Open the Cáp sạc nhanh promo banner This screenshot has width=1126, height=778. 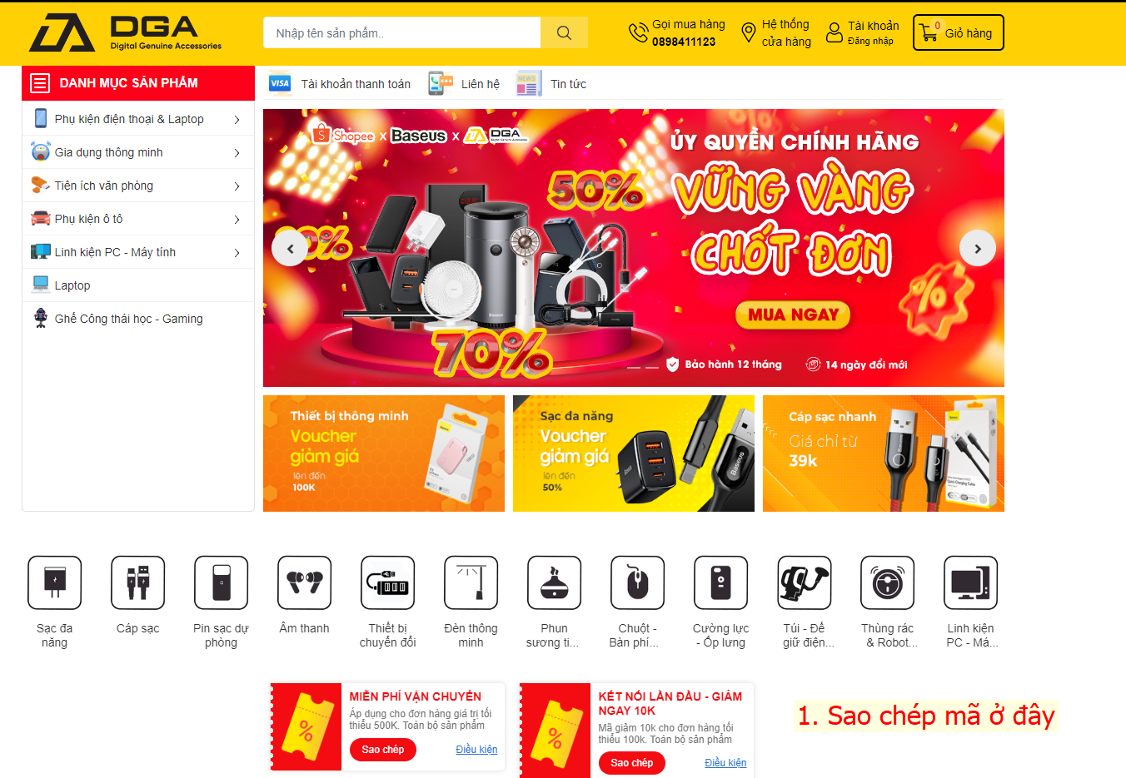(x=884, y=453)
